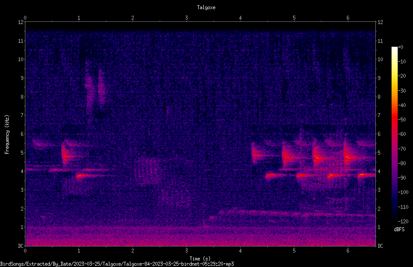
Task: Click the "6" kHz label on the right axis
Action: coord(379,134)
